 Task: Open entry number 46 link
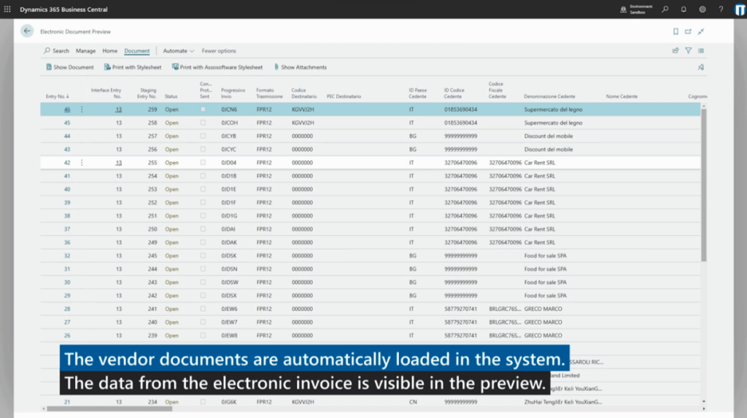pyautogui.click(x=67, y=109)
